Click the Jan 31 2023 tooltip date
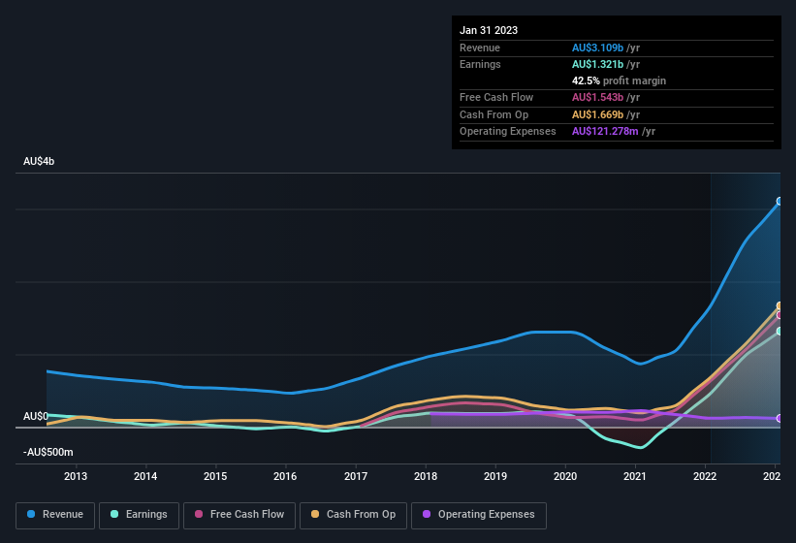The image size is (796, 543). (x=489, y=30)
